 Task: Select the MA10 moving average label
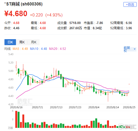point(38,49)
